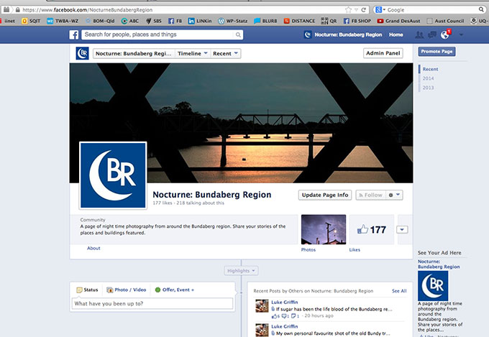Click the Google search magnifier in browser
The image size is (489, 337).
[x=482, y=9]
